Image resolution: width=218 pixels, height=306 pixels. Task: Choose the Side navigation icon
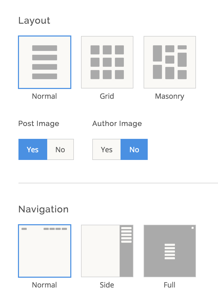point(107,251)
